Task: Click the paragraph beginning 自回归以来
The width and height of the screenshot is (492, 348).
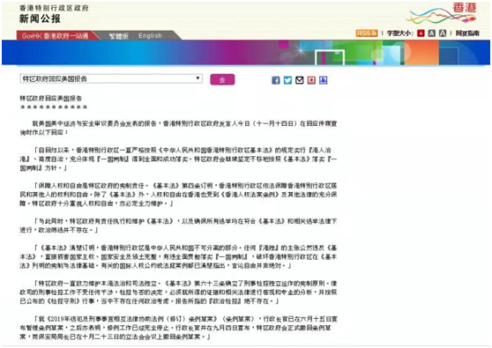Action: coord(178,159)
